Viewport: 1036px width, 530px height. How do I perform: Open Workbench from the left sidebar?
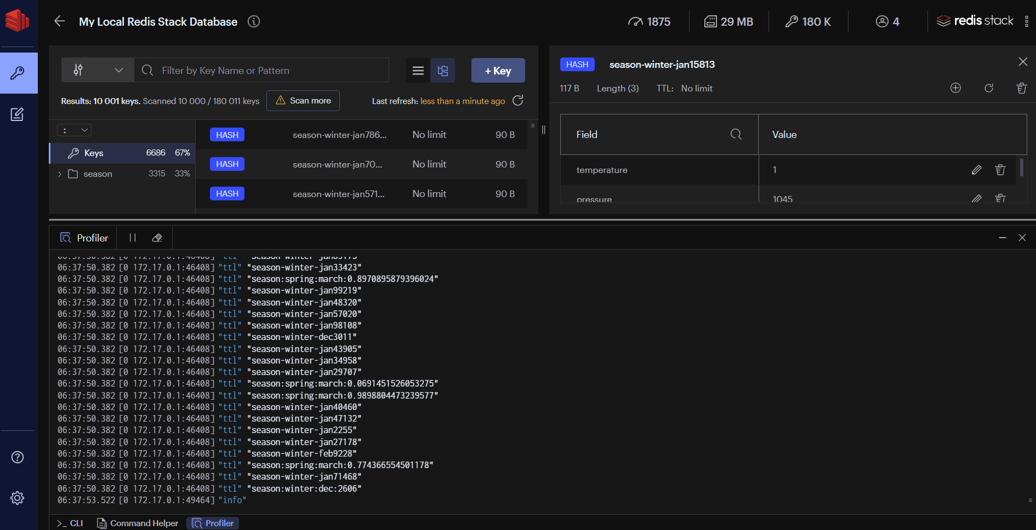pos(18,114)
